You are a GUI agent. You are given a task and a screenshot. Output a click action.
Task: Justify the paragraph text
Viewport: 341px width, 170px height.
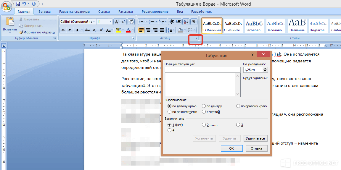tap(162, 30)
